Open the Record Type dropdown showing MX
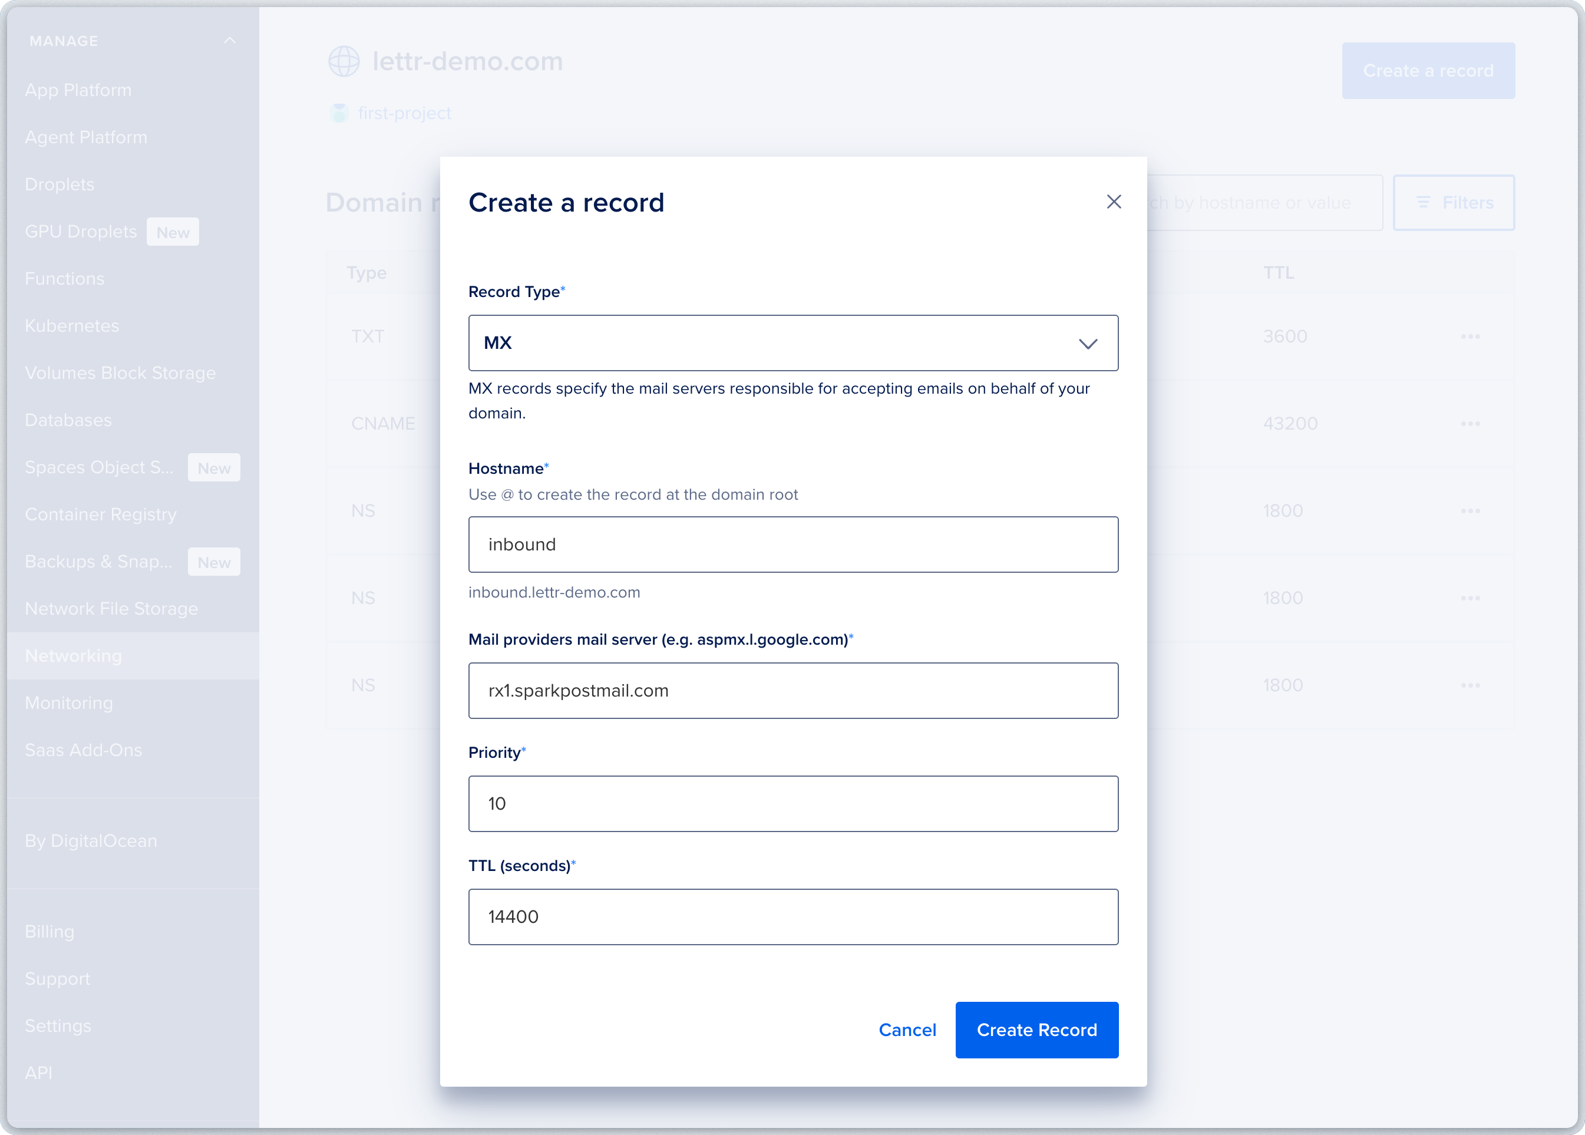 (x=793, y=343)
